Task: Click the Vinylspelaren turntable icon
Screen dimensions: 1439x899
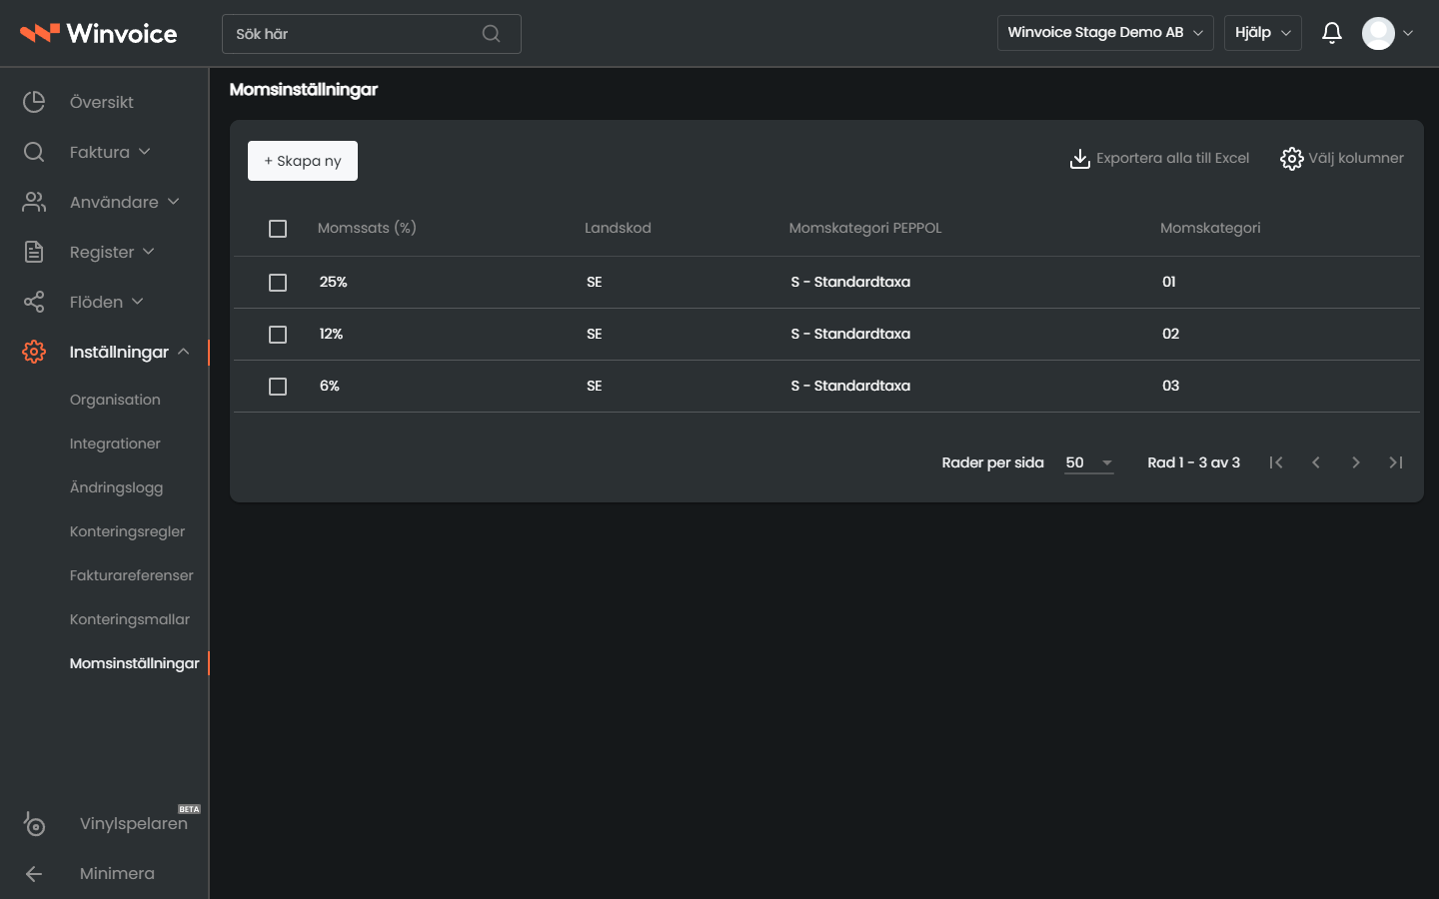Action: point(34,823)
